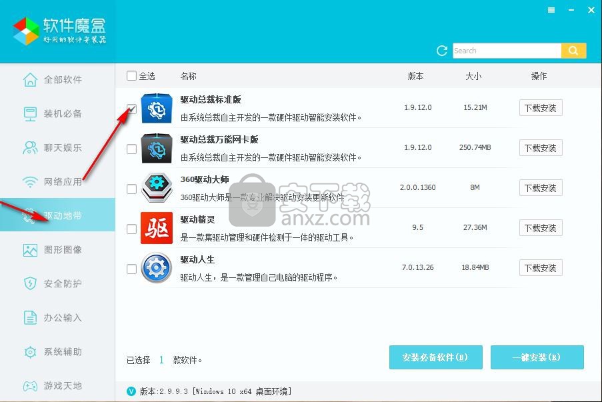The width and height of the screenshot is (602, 402).
Task: Click the document icon next to 办公输入
Action: point(30,318)
